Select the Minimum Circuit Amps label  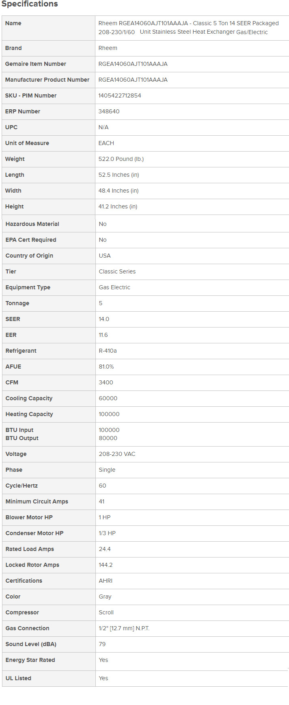tap(37, 501)
